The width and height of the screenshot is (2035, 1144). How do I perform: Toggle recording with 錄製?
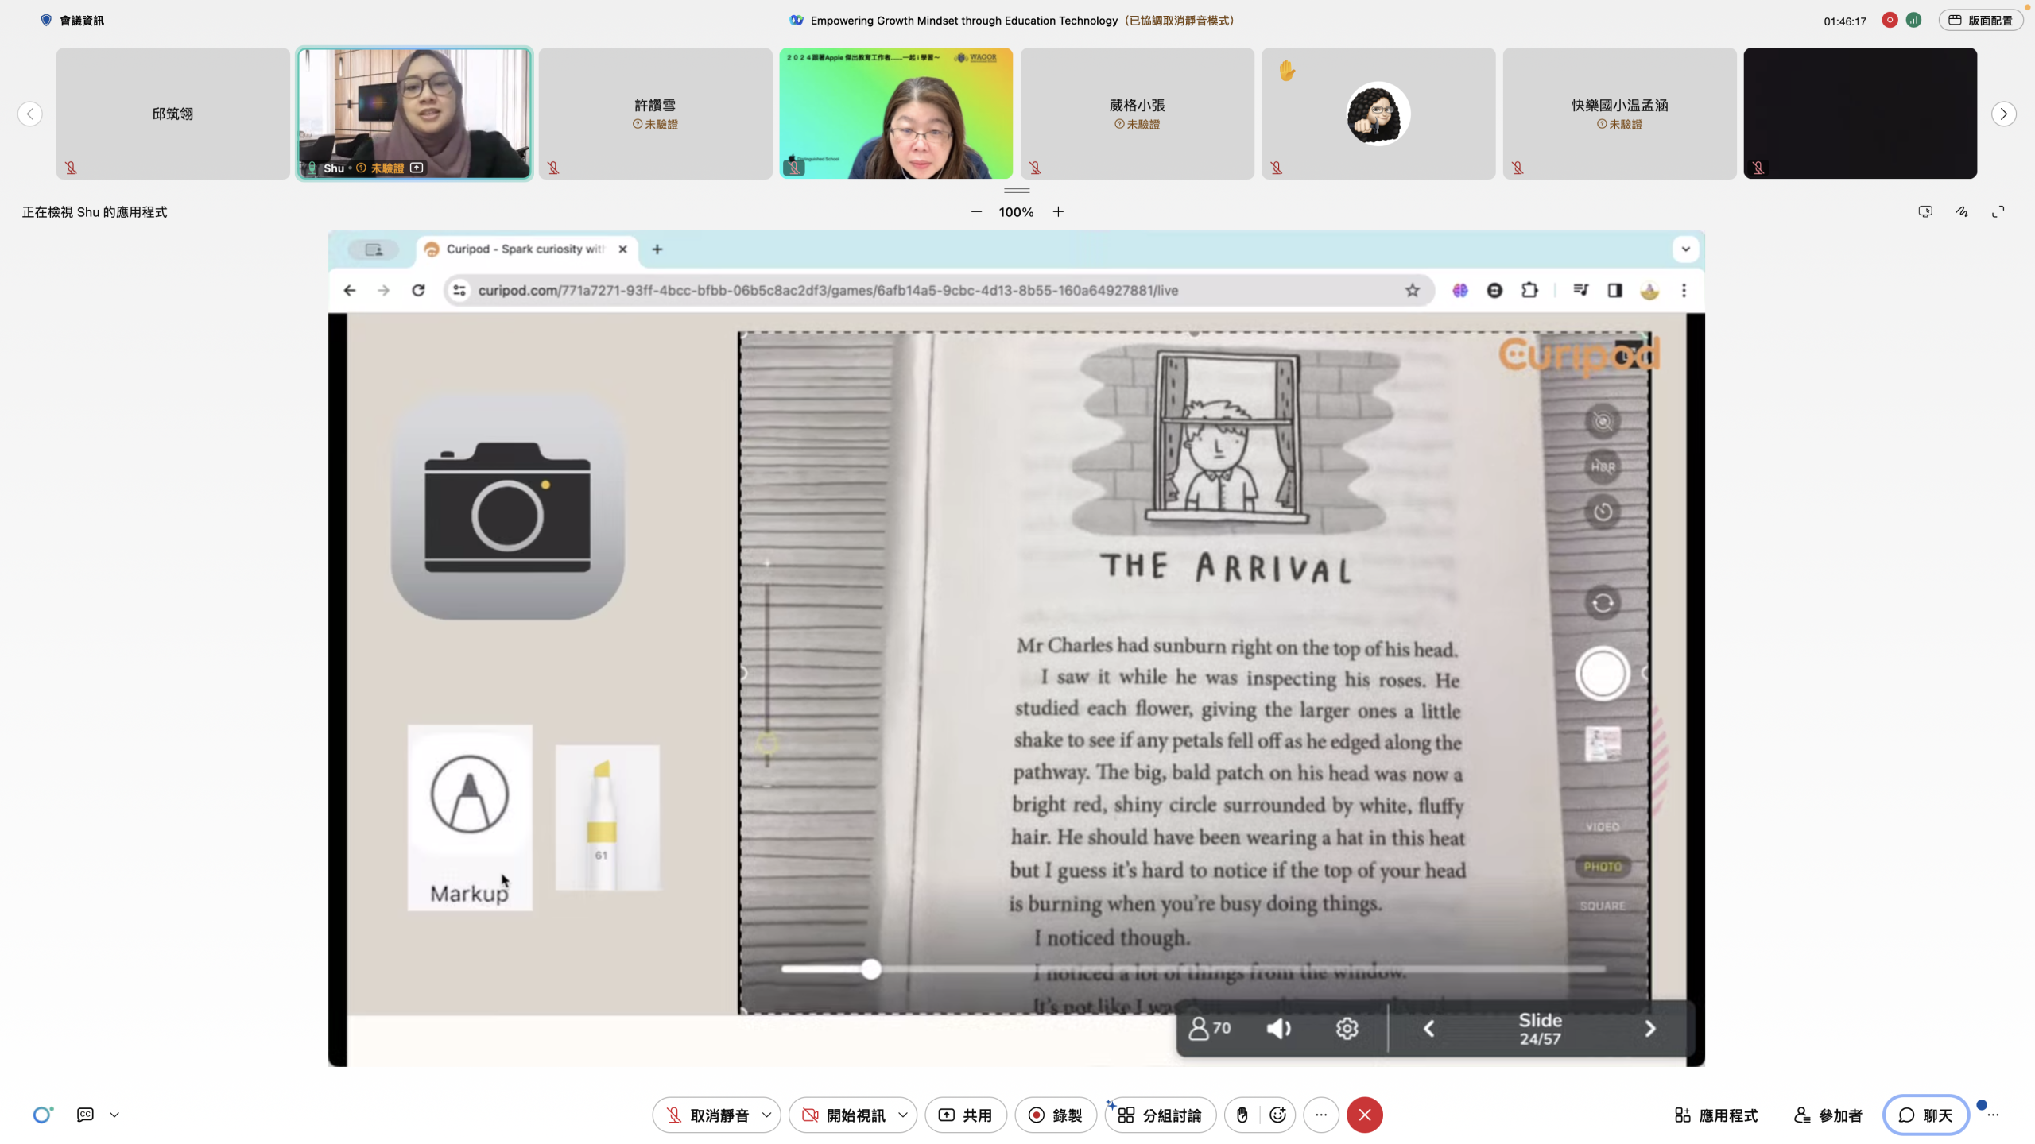(1055, 1115)
